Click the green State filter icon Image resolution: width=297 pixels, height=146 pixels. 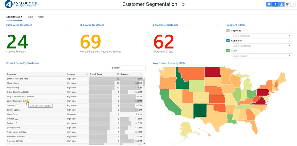click(228, 51)
